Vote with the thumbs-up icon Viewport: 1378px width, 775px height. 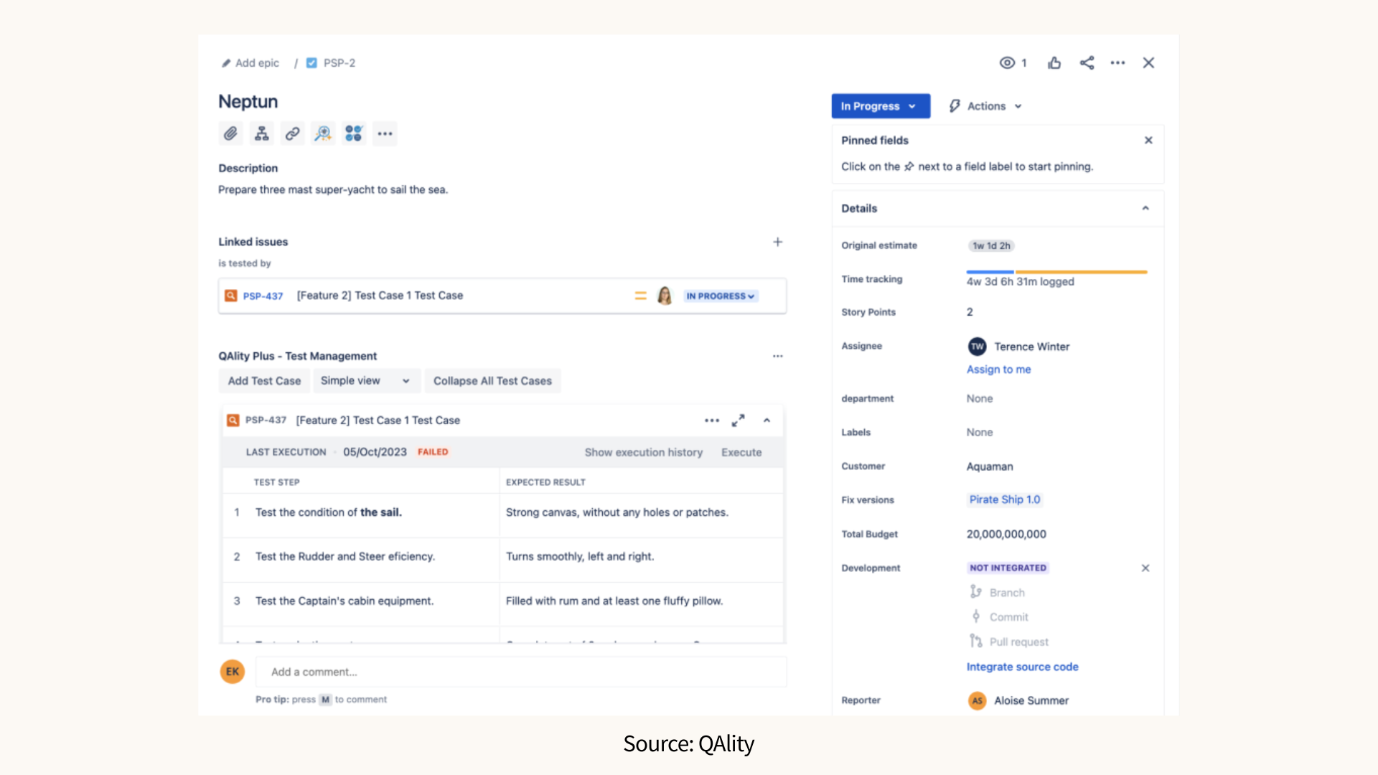click(1054, 62)
